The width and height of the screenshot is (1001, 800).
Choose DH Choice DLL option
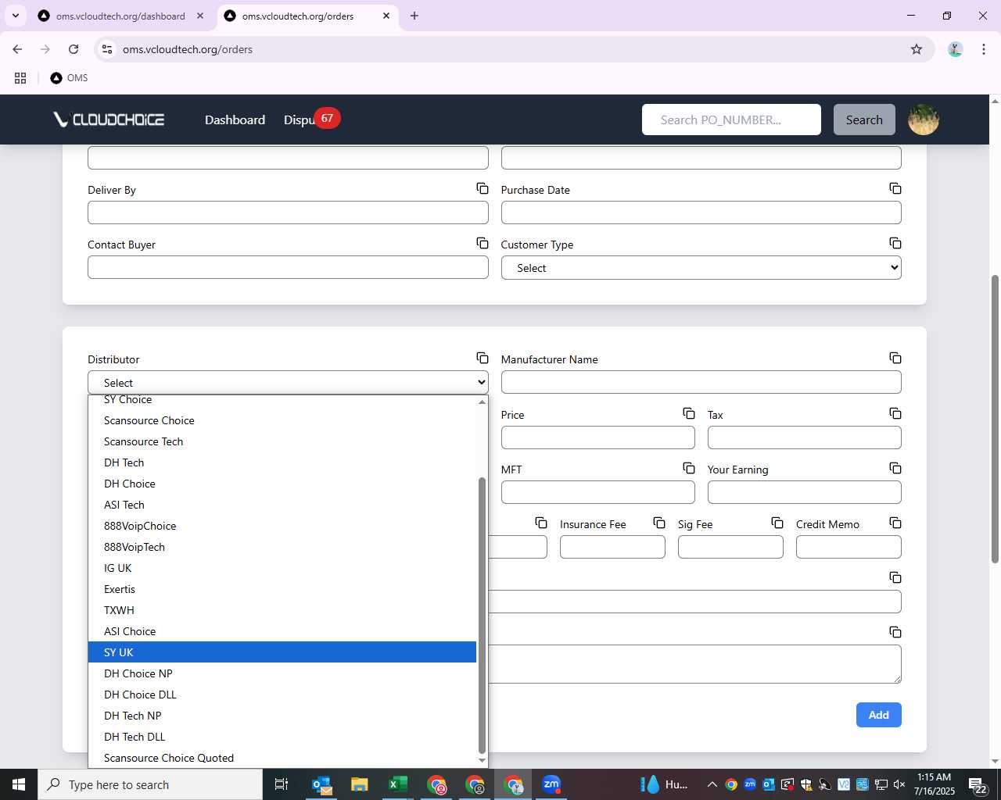click(282, 695)
